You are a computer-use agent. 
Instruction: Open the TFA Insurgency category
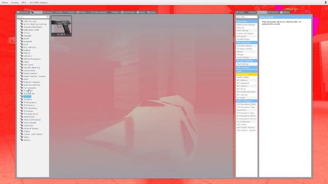click(30, 102)
